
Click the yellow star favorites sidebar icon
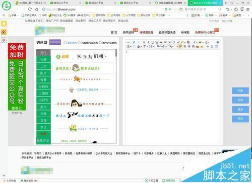click(4, 24)
